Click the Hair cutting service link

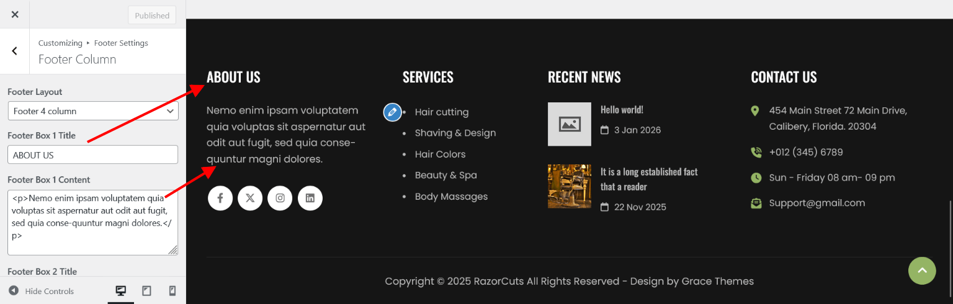pyautogui.click(x=441, y=112)
